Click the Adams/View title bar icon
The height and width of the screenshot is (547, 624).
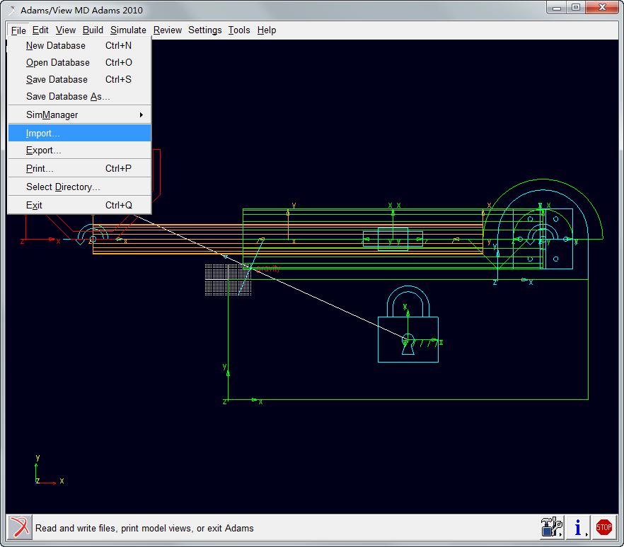(11, 10)
